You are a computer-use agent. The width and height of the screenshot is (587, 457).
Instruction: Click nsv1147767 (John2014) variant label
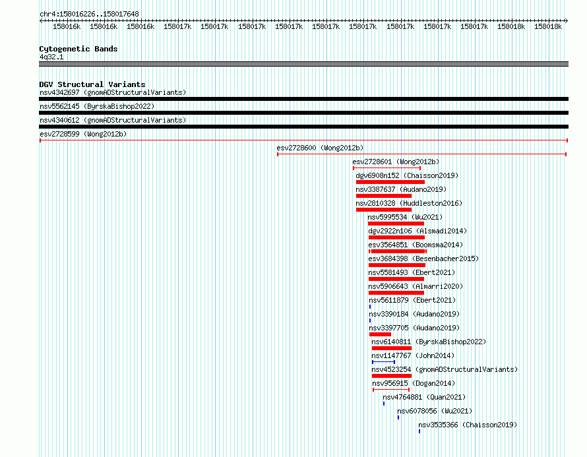click(413, 355)
